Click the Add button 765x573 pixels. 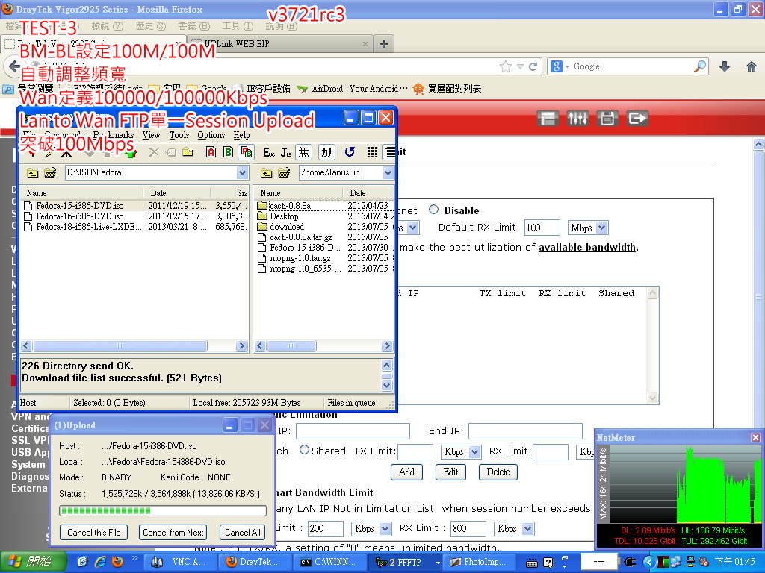click(406, 472)
